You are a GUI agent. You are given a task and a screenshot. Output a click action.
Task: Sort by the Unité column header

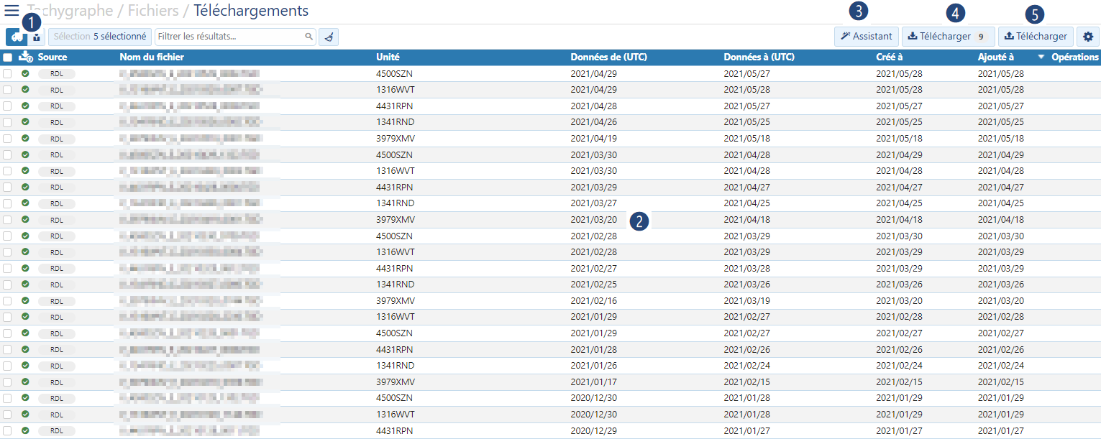pyautogui.click(x=388, y=57)
